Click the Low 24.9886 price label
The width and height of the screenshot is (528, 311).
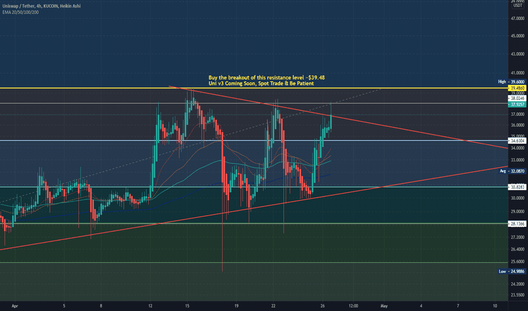(511, 271)
